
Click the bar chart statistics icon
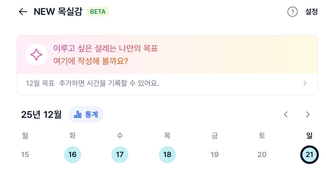(78, 114)
